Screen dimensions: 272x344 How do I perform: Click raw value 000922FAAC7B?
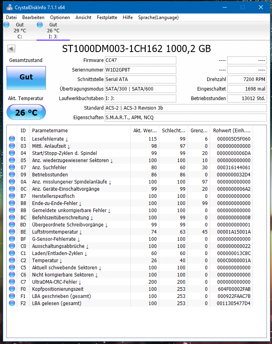pos(234,296)
